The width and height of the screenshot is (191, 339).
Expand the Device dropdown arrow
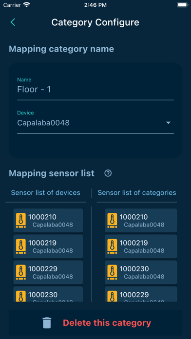168,123
